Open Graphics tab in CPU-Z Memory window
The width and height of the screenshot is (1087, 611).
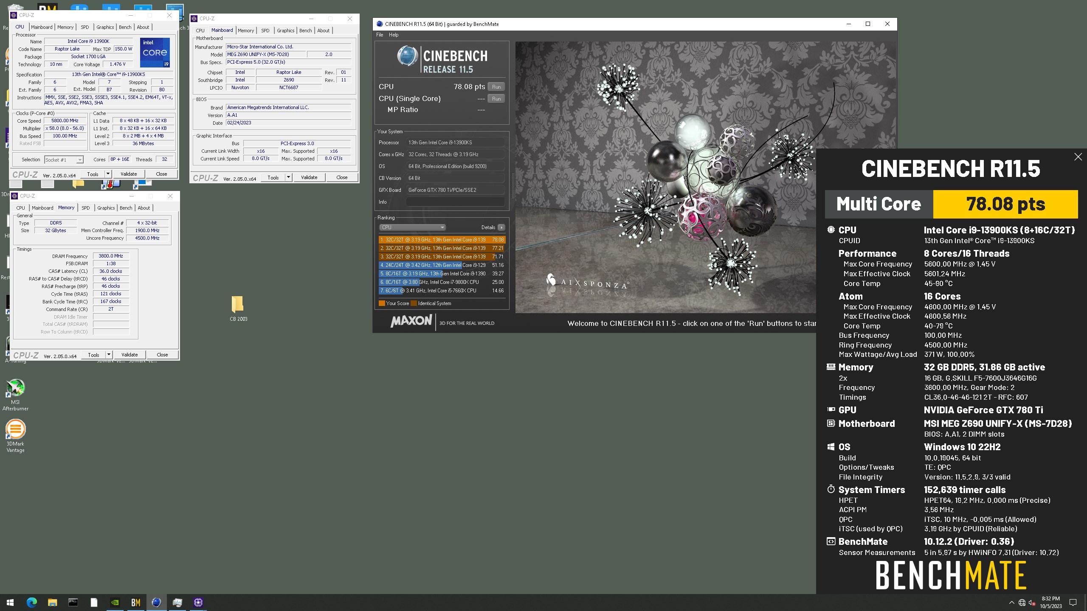pyautogui.click(x=106, y=208)
